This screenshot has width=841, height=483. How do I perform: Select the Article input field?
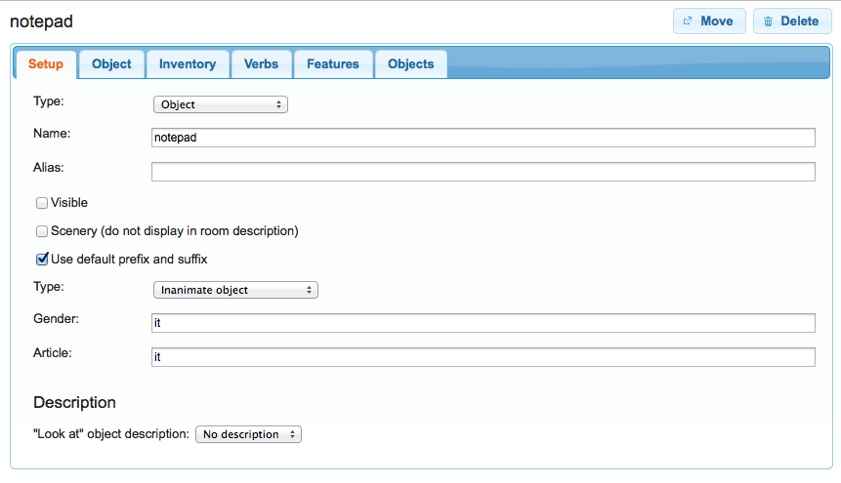pyautogui.click(x=484, y=357)
